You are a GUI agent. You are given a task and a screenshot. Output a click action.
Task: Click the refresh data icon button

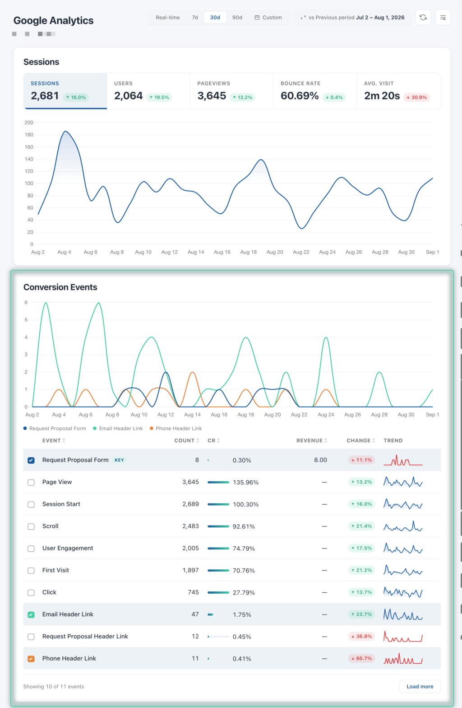(423, 18)
